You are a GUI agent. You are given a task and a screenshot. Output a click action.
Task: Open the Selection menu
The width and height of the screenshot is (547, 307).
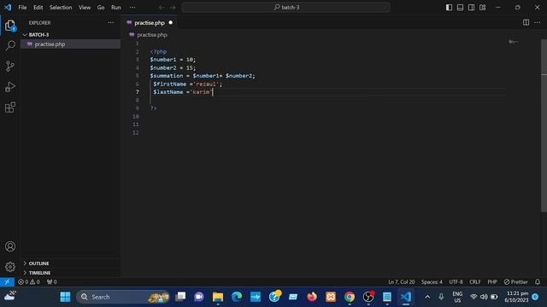(61, 8)
